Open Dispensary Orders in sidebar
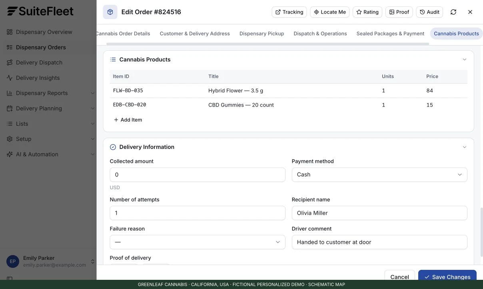This screenshot has height=289, width=483. click(48, 47)
